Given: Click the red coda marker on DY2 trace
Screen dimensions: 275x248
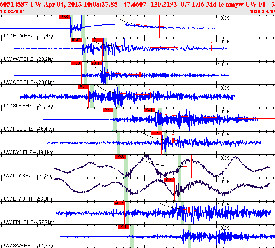Looking at the screenshot, I should coord(173,141).
